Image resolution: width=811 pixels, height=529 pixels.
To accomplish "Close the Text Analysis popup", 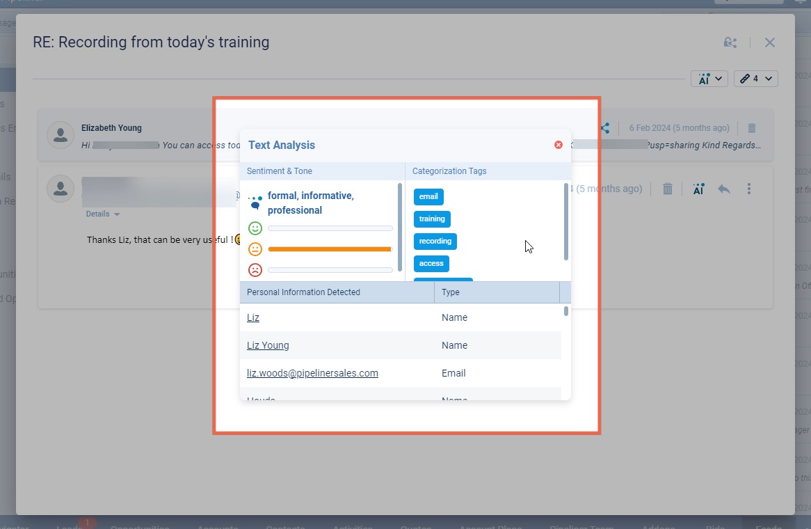I will [x=558, y=145].
